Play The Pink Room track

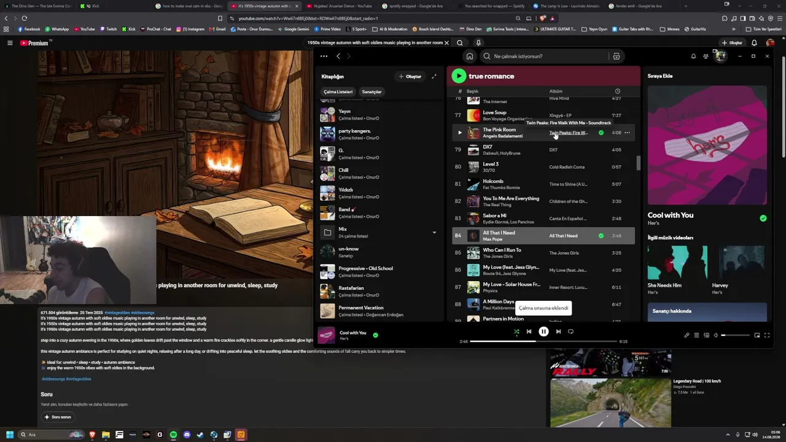click(459, 133)
